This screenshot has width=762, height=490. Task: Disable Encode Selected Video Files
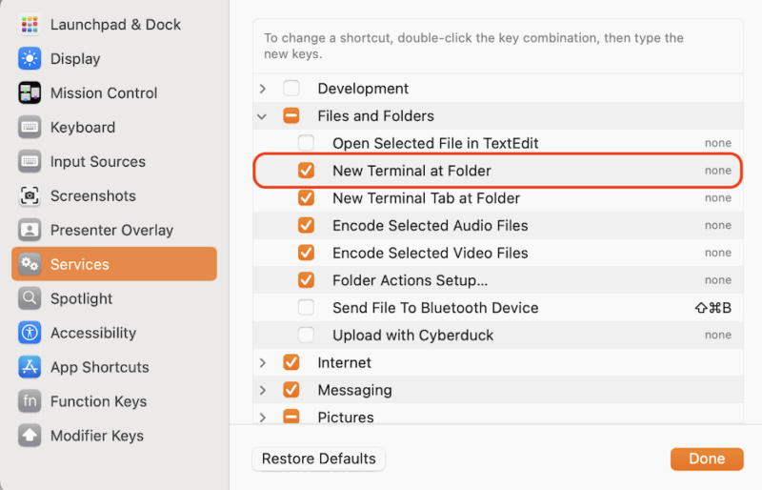306,253
